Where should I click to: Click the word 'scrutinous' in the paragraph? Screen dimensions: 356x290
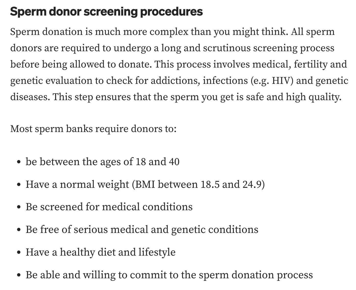click(227, 48)
